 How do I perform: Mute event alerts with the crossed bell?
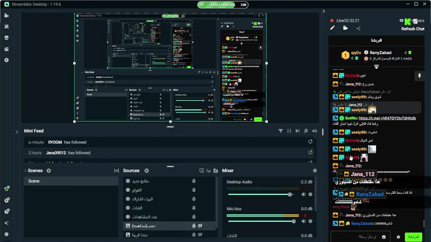point(306,131)
